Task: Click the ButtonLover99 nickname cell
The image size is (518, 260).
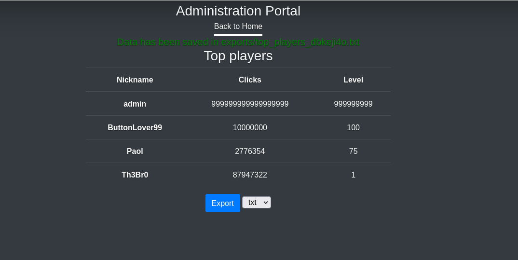Action: 135,127
